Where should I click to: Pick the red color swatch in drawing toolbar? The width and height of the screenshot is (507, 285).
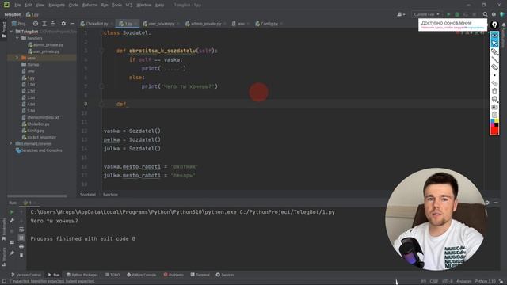point(494,131)
